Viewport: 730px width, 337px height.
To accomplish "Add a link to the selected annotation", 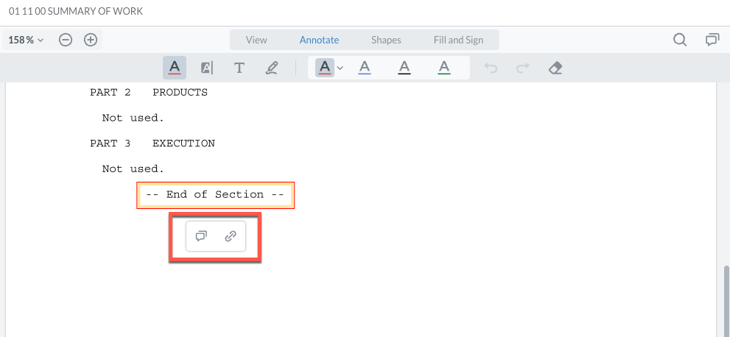I will coord(231,236).
